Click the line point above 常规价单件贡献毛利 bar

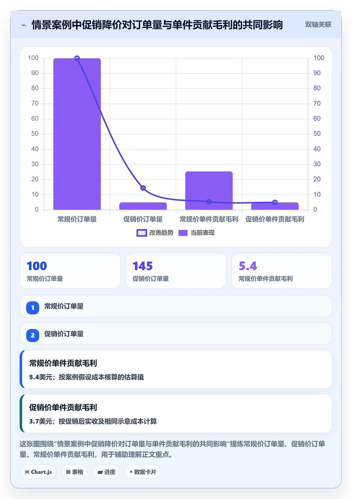209,202
